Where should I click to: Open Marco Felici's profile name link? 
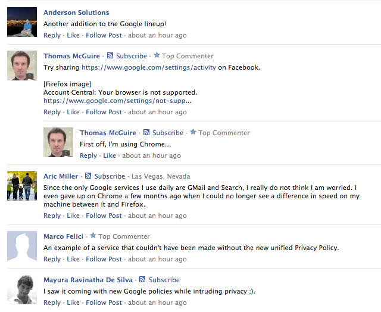tap(63, 236)
